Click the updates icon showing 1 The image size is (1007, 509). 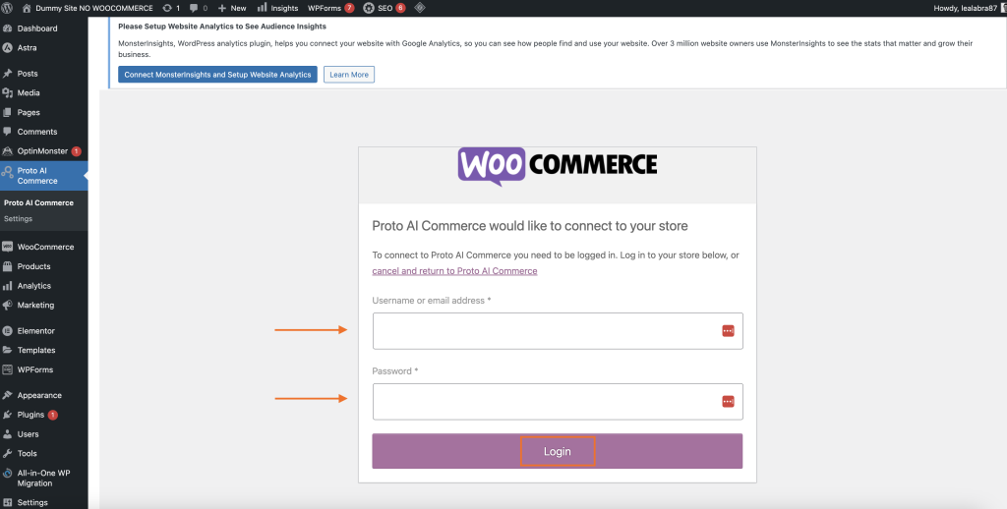(x=171, y=8)
